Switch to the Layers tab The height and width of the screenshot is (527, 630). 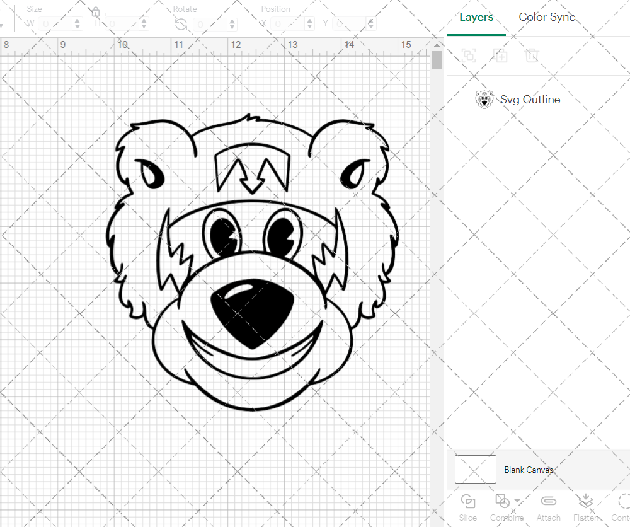(x=476, y=17)
